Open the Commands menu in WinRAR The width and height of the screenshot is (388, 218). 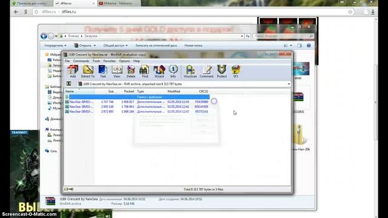tap(81, 61)
